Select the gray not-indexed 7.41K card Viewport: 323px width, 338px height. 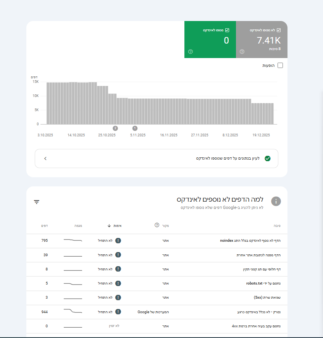(262, 40)
